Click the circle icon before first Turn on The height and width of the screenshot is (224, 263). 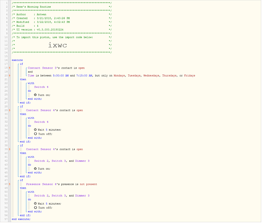35,95
